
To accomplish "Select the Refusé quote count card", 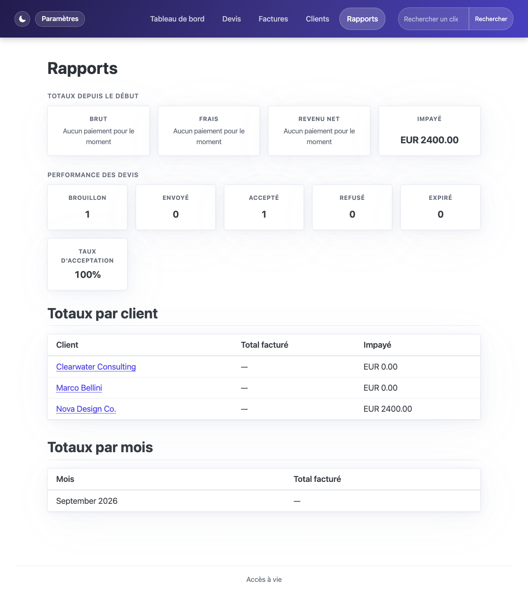I will (352, 207).
